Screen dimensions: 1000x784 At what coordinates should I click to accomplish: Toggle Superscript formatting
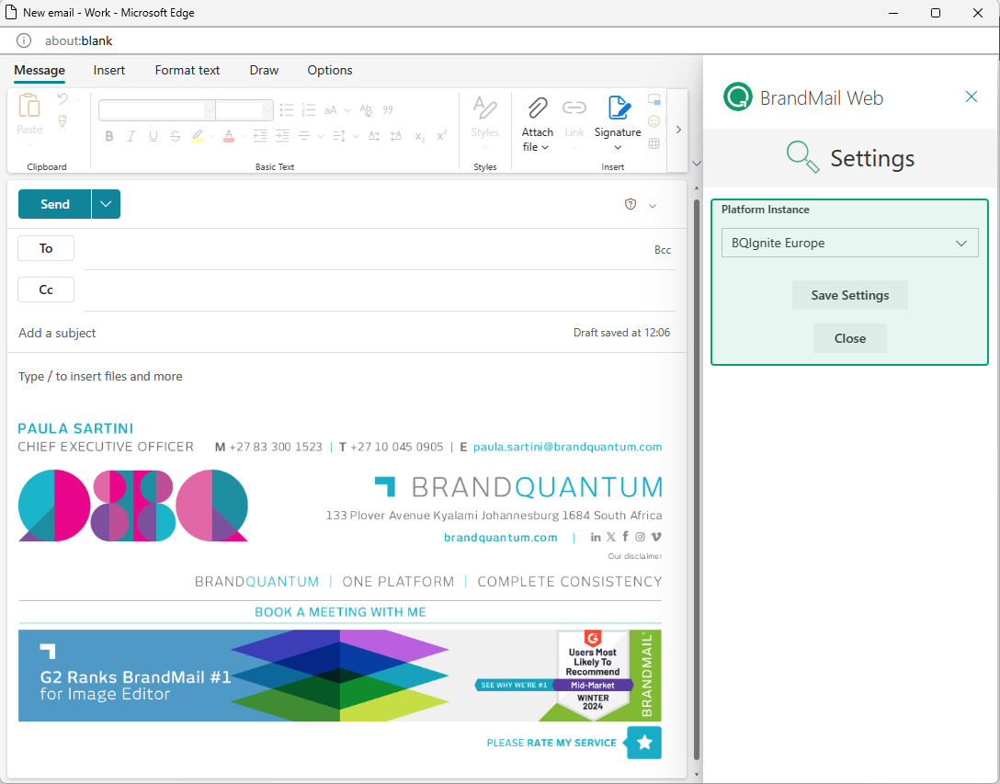click(x=441, y=136)
